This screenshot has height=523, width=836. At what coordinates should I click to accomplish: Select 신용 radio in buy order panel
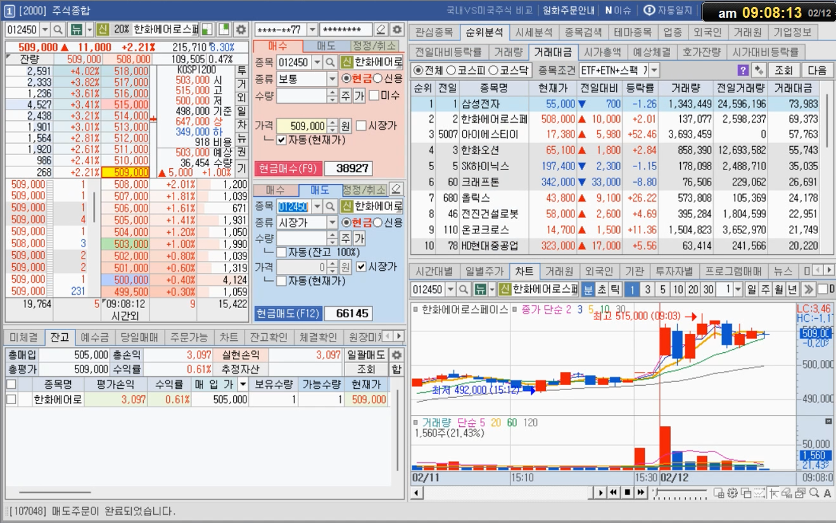tap(378, 78)
